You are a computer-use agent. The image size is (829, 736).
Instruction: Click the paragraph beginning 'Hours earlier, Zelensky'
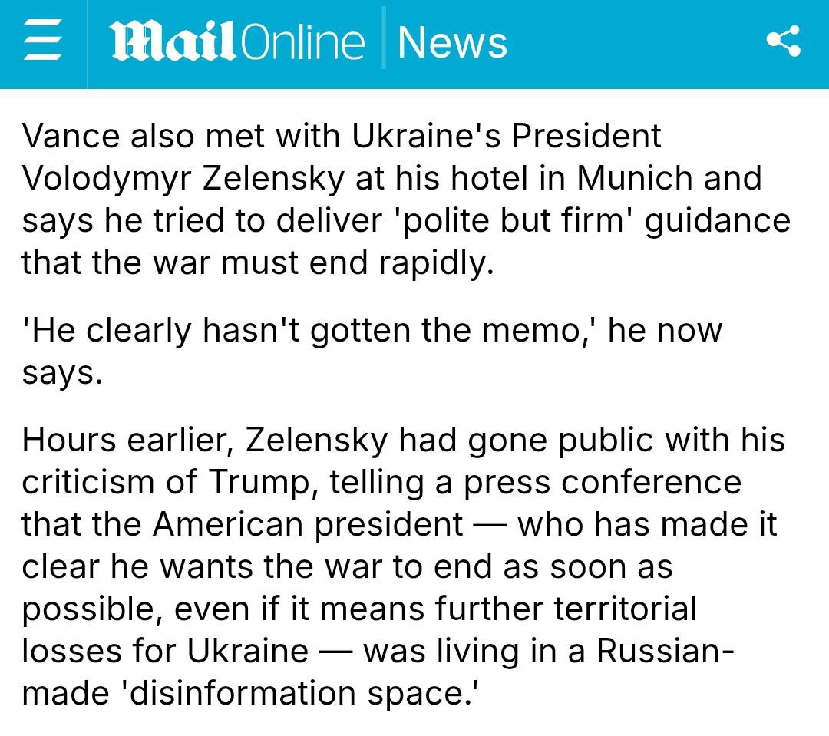(x=399, y=566)
